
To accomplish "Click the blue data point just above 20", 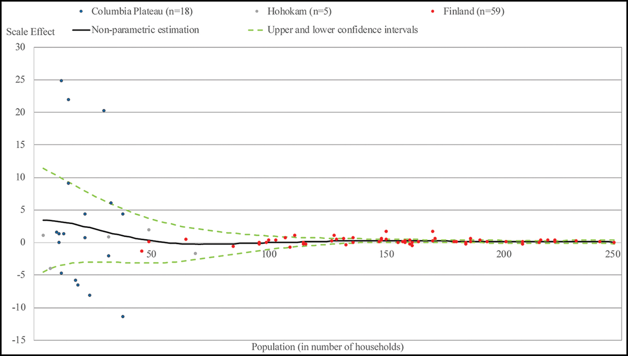I will click(x=104, y=111).
